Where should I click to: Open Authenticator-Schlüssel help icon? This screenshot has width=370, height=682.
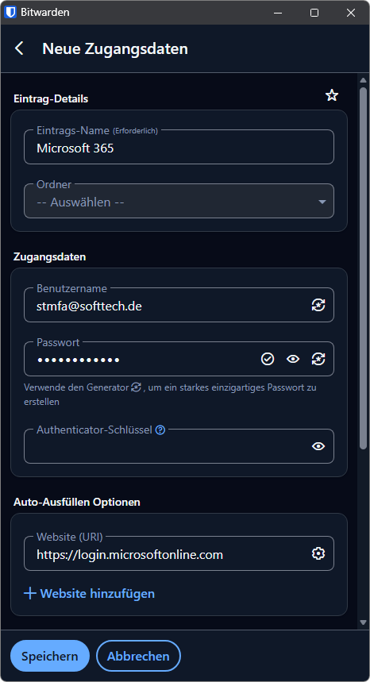(160, 430)
